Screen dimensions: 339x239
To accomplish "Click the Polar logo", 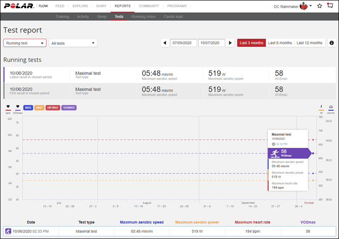I will [19, 6].
